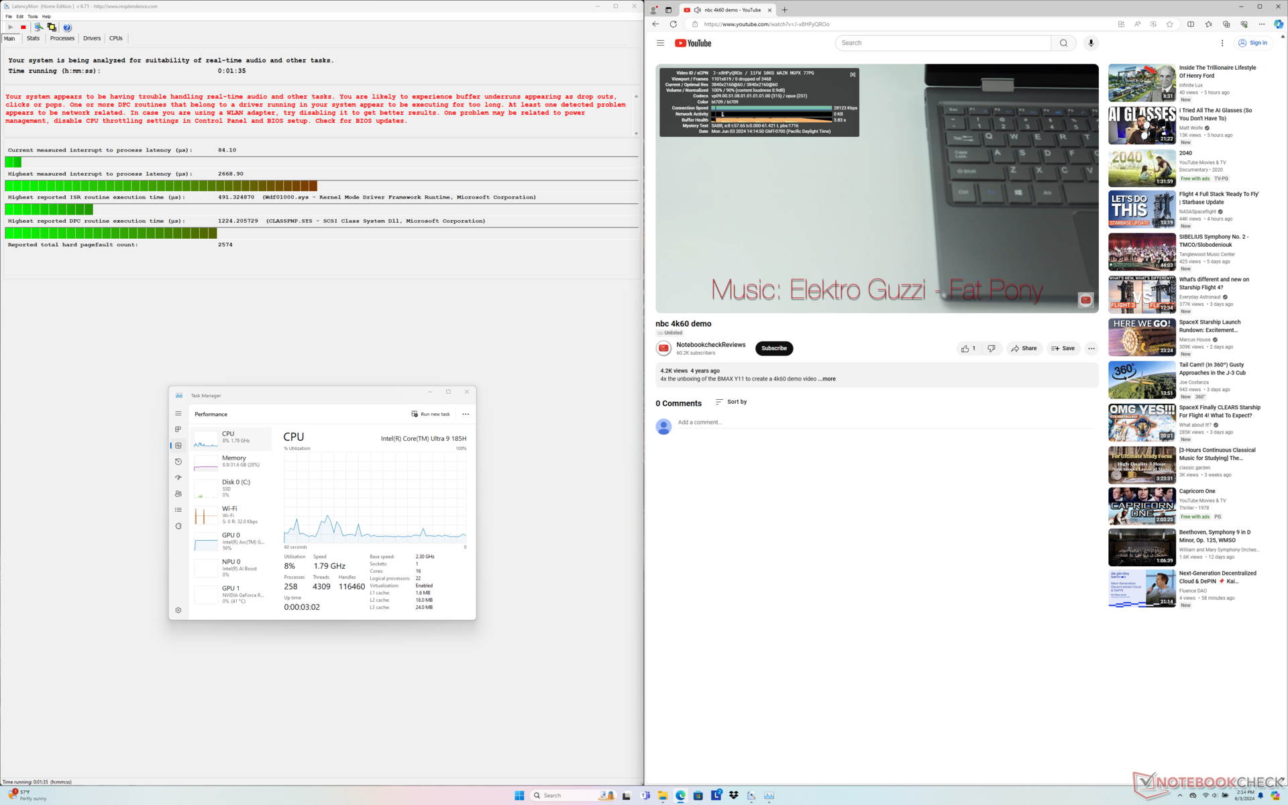Open Task Manager Settings gear
The width and height of the screenshot is (1288, 805).
178,610
